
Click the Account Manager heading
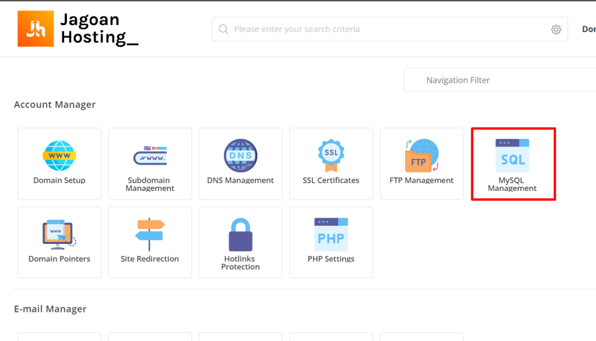point(55,104)
